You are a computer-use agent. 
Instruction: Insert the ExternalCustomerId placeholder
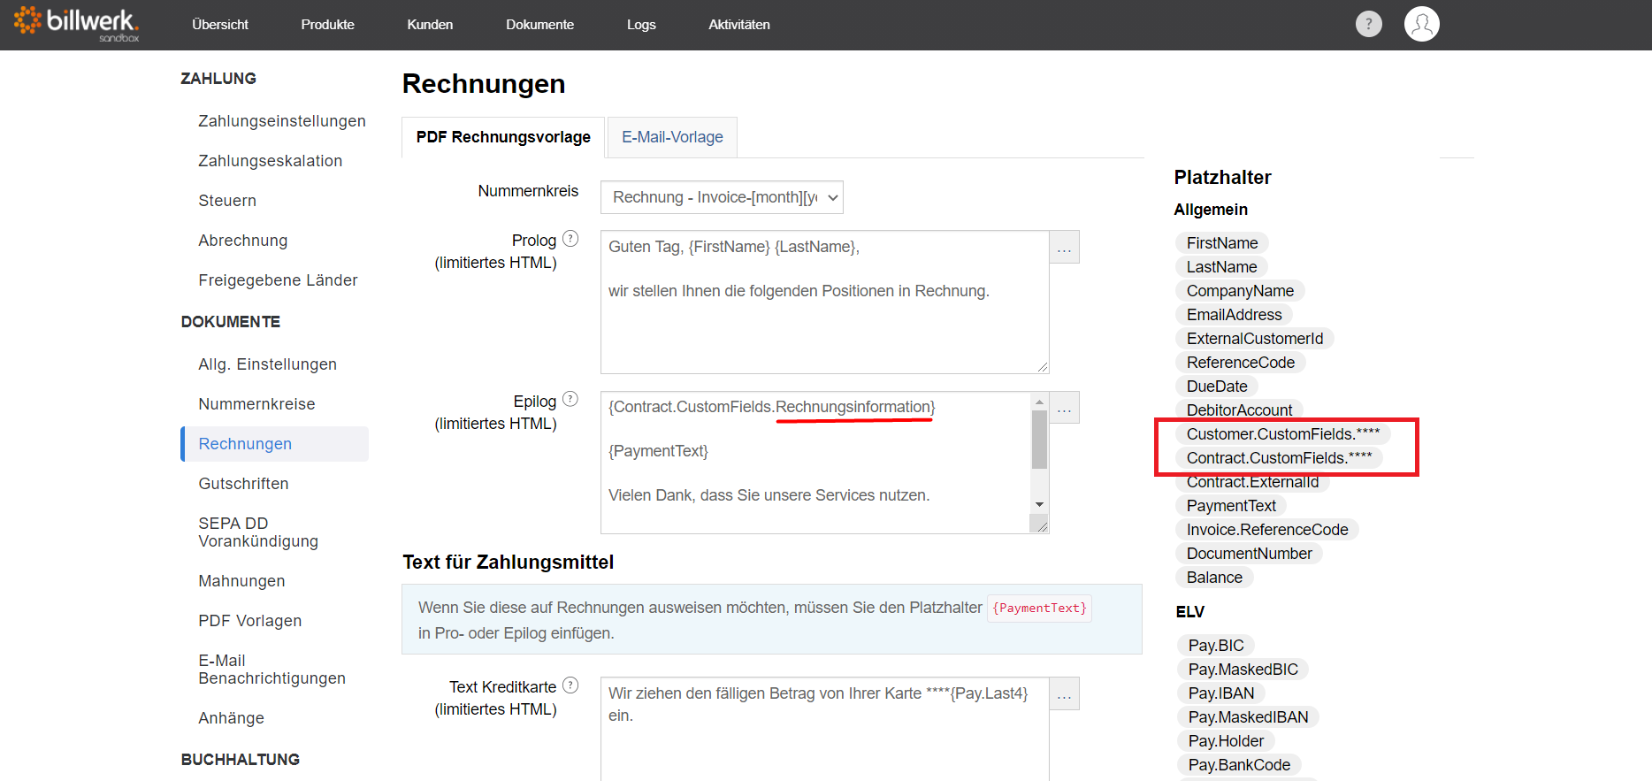[x=1255, y=339]
